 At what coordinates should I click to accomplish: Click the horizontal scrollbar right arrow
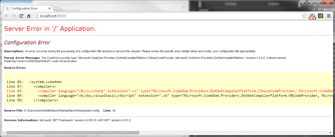point(331,133)
